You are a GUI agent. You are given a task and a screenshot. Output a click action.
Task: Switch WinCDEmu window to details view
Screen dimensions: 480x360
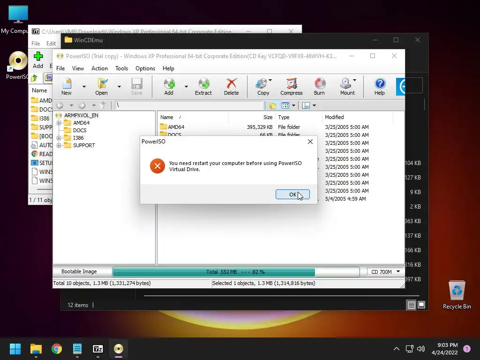coord(411,305)
